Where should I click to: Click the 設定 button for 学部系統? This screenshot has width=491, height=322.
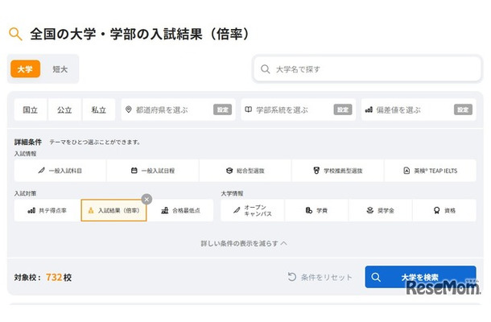(x=343, y=109)
